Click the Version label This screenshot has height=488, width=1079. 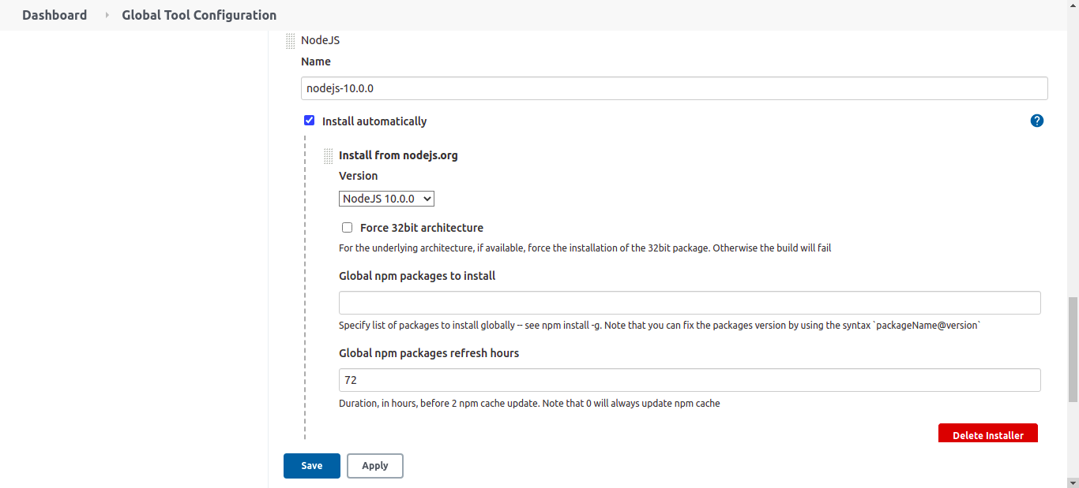359,176
